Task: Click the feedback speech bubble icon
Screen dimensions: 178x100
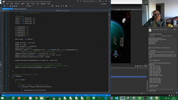Action: click(78, 1)
